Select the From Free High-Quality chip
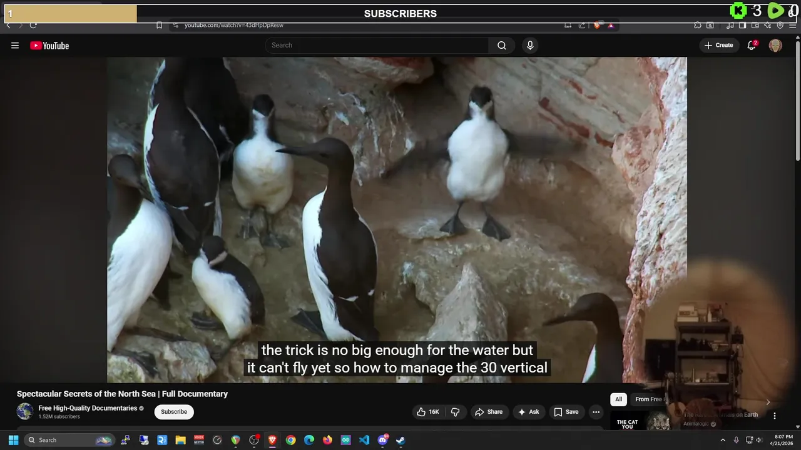Viewport: 801px width, 450px height. (x=648, y=399)
